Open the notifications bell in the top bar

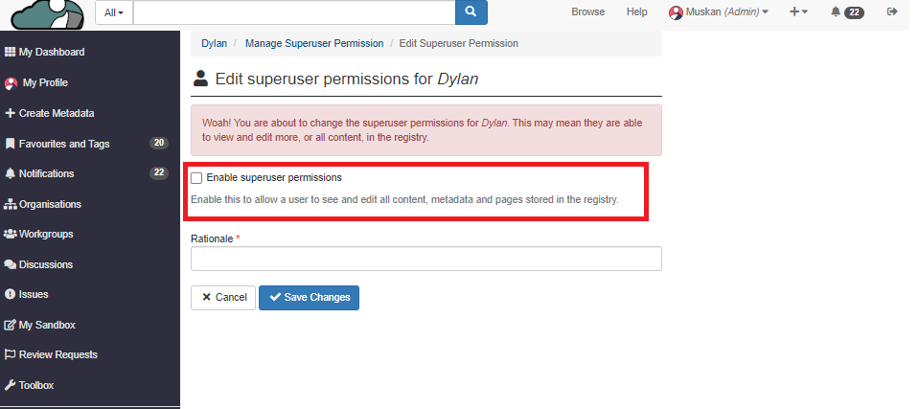(836, 11)
